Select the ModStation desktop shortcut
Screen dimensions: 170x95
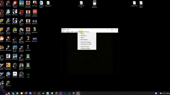[x=8, y=12]
